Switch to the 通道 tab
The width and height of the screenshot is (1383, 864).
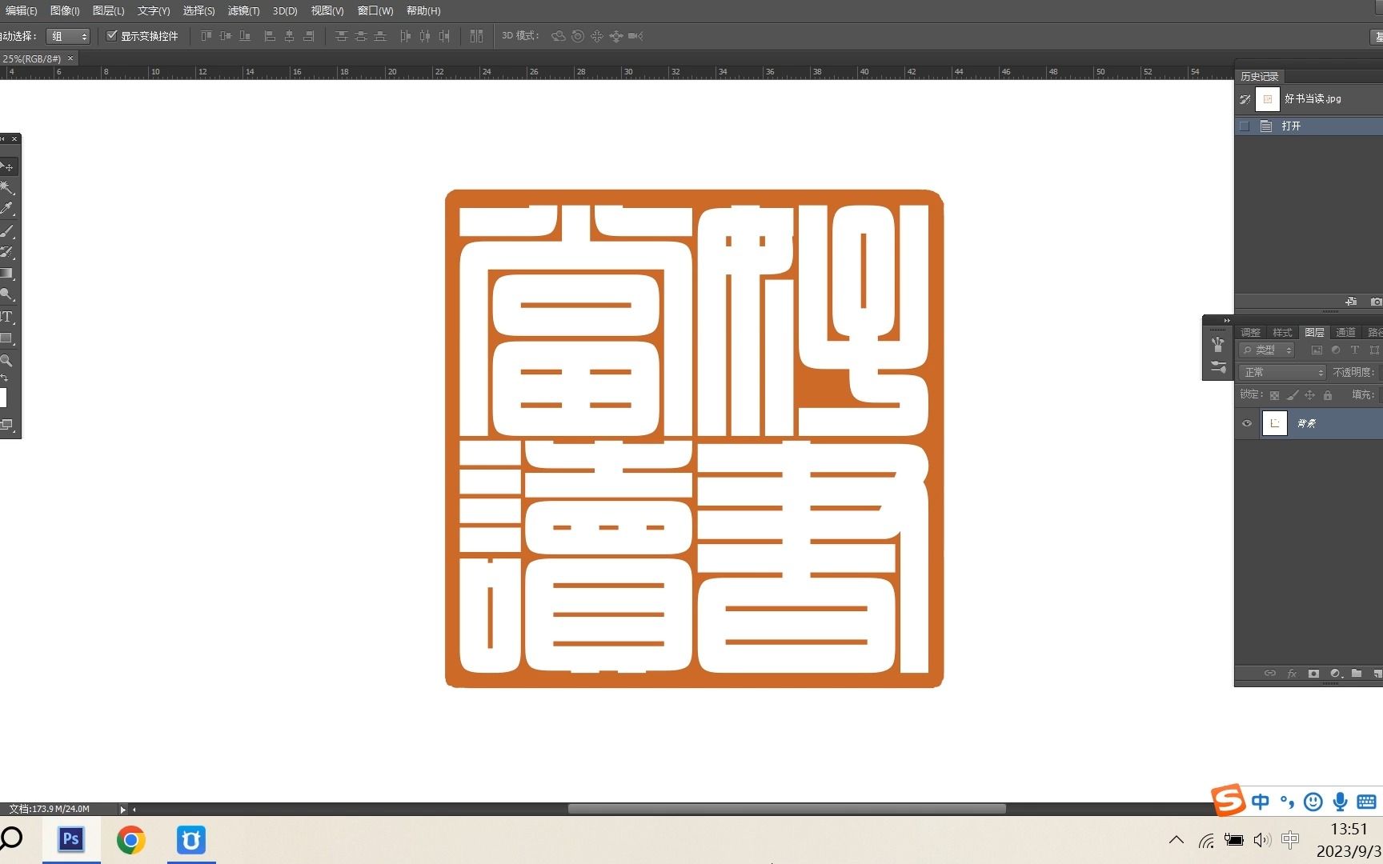click(x=1345, y=332)
